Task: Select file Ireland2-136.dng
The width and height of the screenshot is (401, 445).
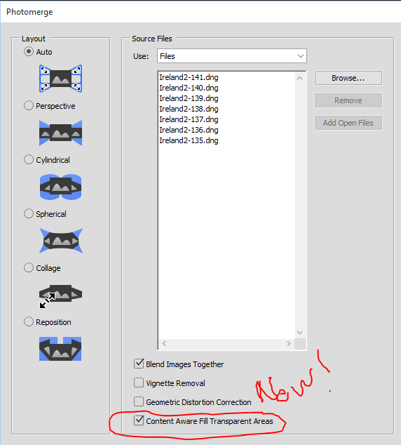Action: tap(189, 130)
